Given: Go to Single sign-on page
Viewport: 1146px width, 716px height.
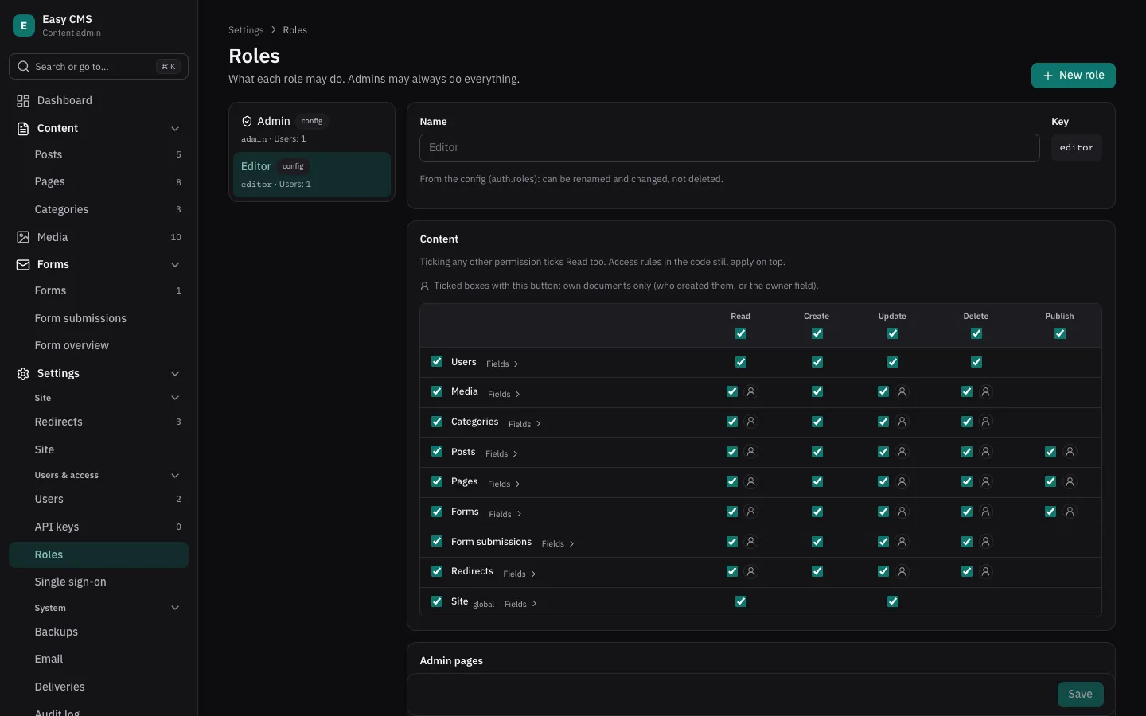Looking at the screenshot, I should click(x=99, y=582).
